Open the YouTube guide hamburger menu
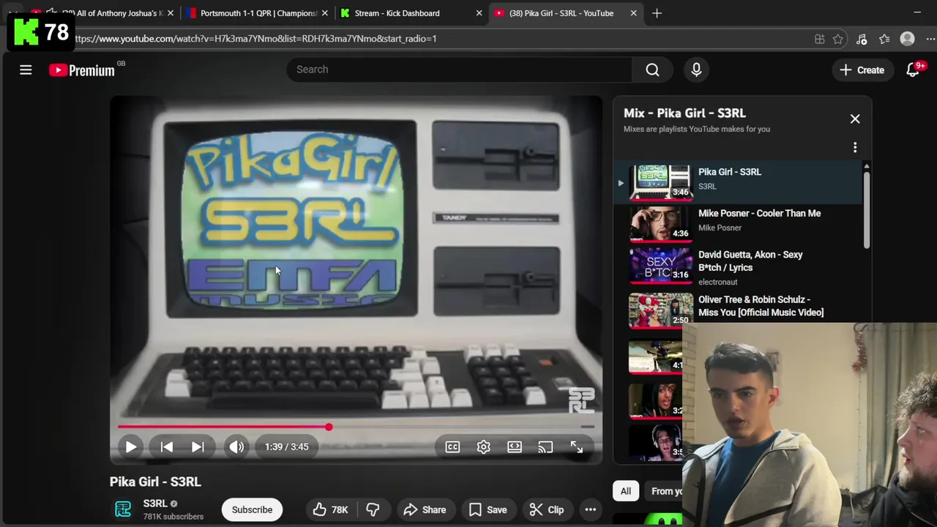Screen dimensions: 937x527 click(26, 70)
